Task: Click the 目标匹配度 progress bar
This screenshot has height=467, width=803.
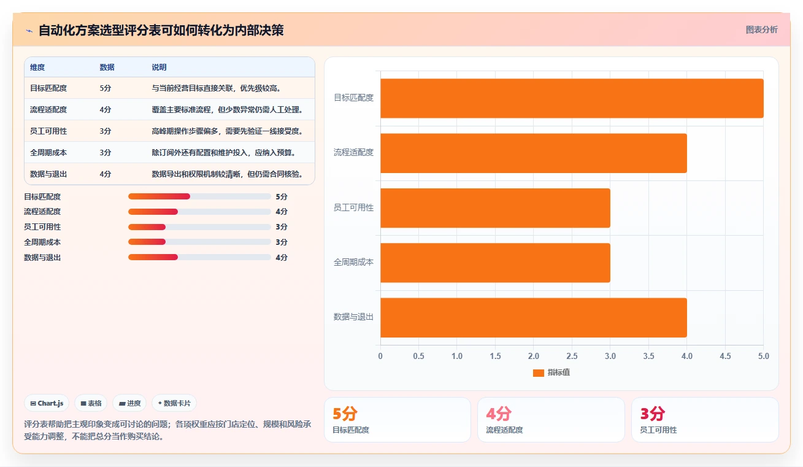Action: pyautogui.click(x=199, y=196)
